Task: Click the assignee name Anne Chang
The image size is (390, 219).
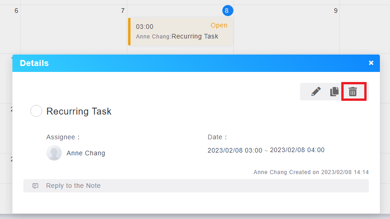Action: click(x=85, y=153)
